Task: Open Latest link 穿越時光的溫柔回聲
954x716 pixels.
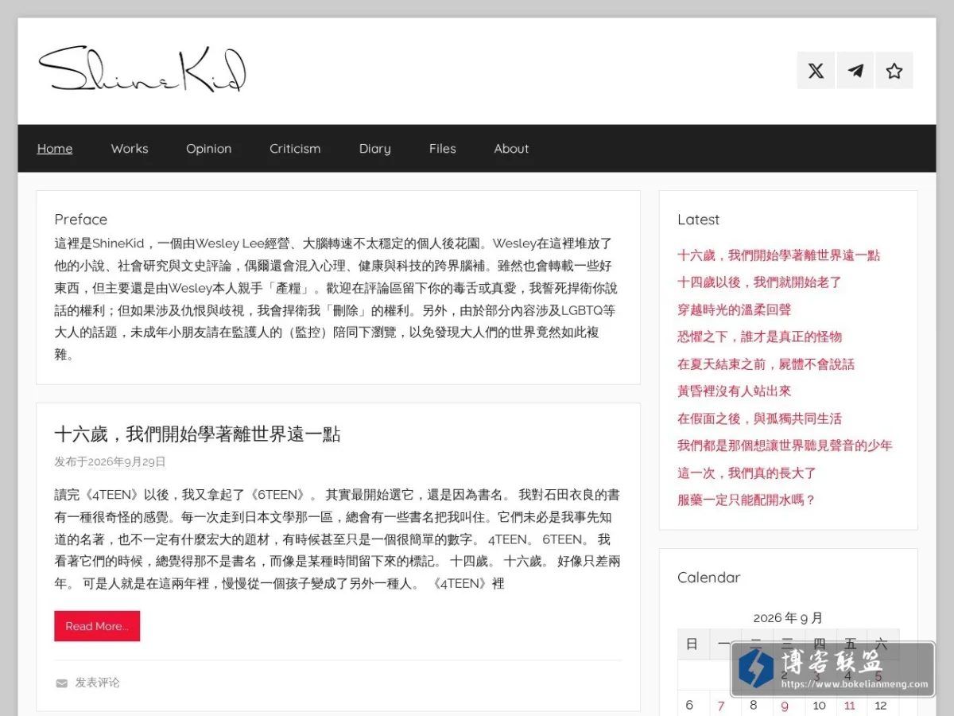Action: pyautogui.click(x=735, y=309)
